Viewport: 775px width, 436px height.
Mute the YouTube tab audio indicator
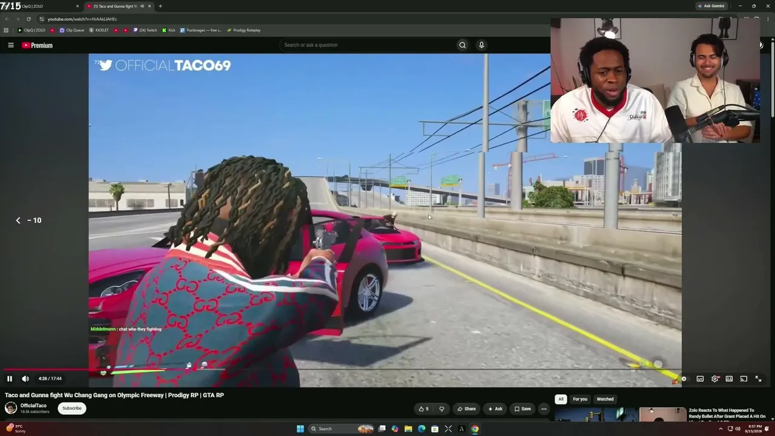coord(142,6)
